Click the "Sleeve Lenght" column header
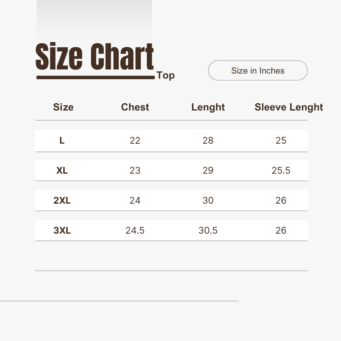 289,107
